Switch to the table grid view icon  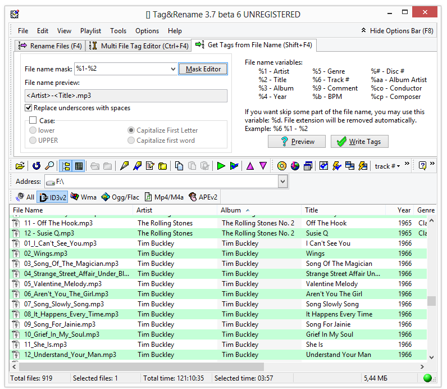point(79,166)
